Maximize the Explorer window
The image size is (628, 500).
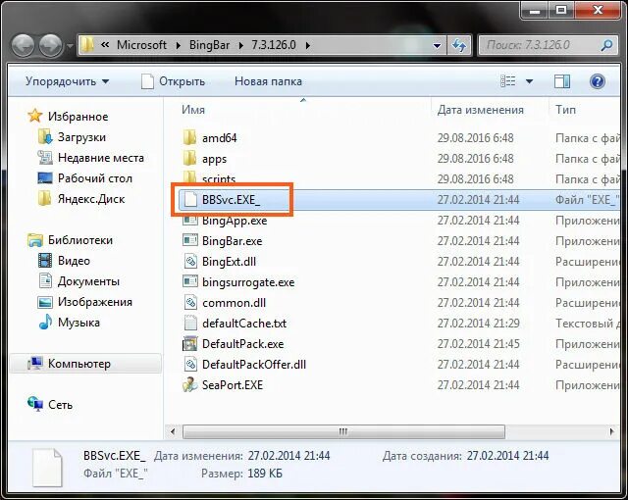click(561, 10)
